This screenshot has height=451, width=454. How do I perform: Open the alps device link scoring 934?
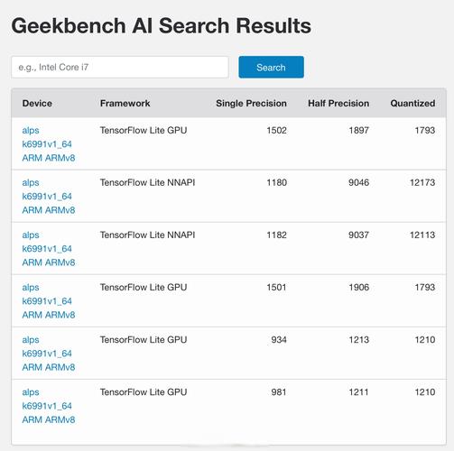pyautogui.click(x=49, y=354)
